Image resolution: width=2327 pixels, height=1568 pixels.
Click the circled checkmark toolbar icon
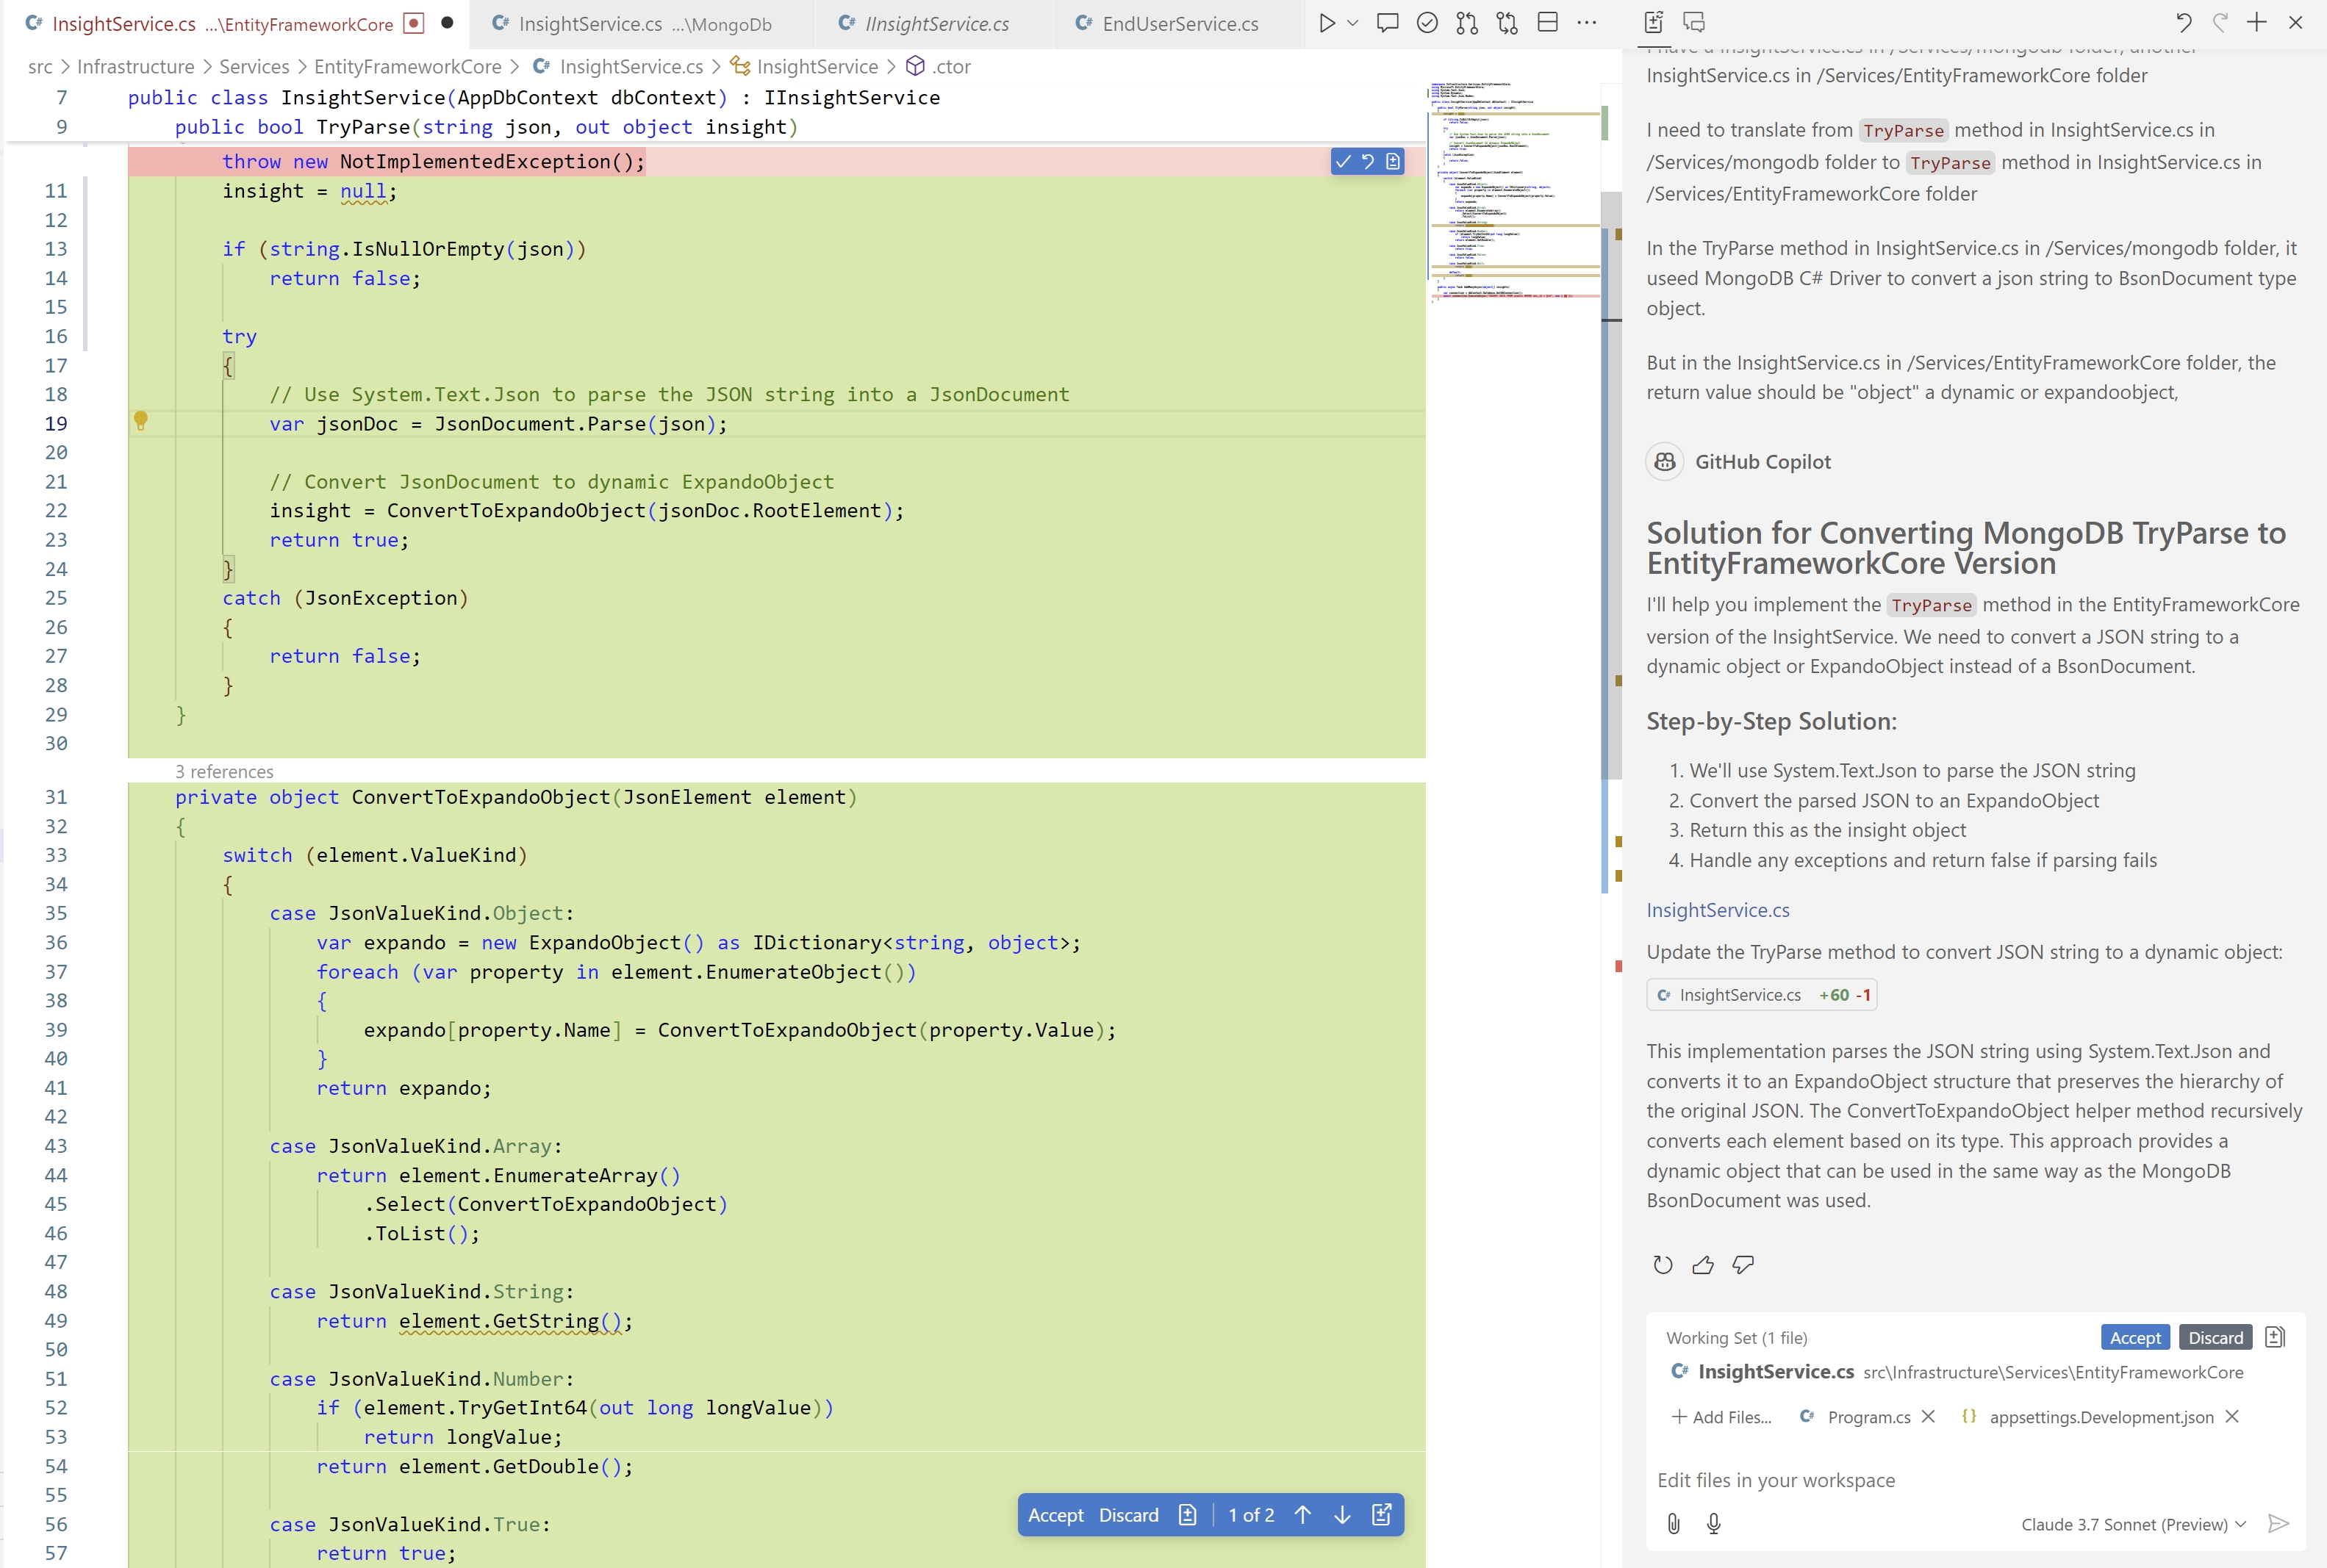1427,23
